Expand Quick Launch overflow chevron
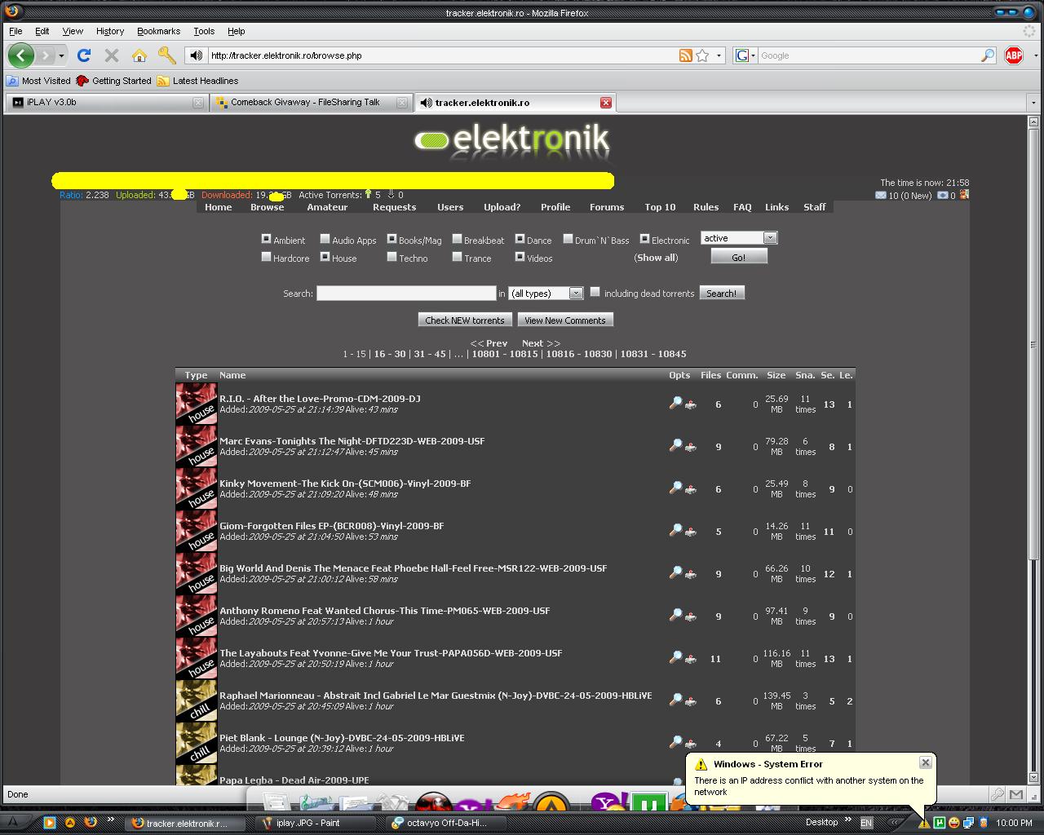Screen dimensions: 1044x835 point(111,820)
